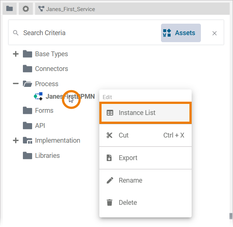
Task: Click the BPMN model icon
Action: [x=38, y=96]
